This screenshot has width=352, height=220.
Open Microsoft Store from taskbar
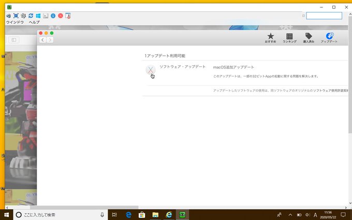tap(142, 215)
